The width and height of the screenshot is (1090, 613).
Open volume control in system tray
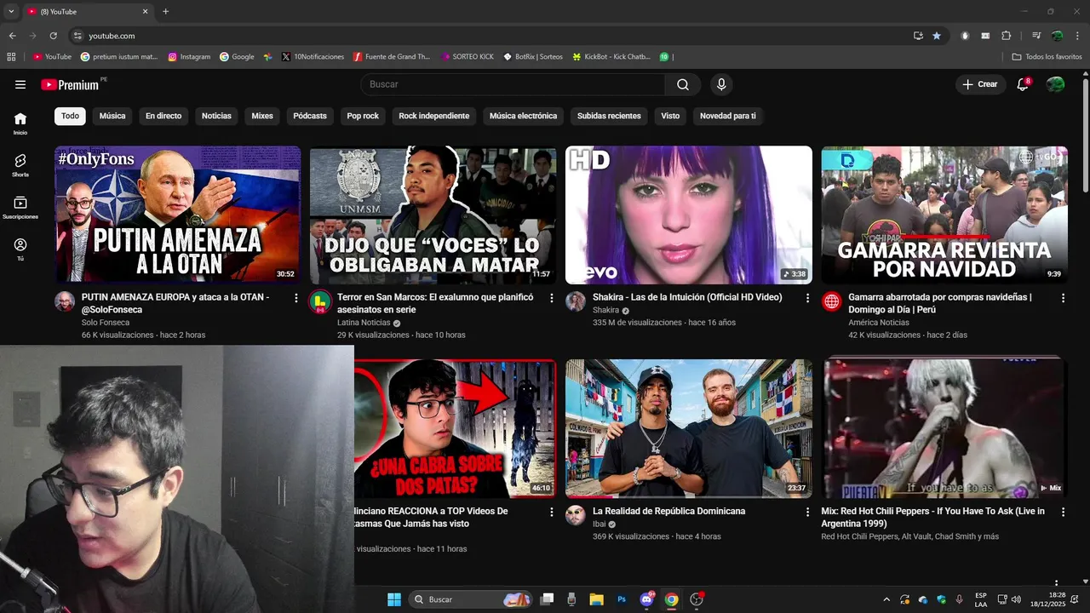(1015, 599)
